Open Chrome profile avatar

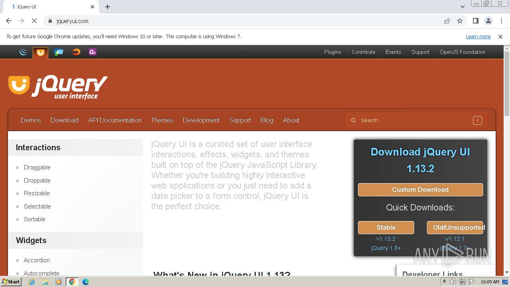[488, 21]
